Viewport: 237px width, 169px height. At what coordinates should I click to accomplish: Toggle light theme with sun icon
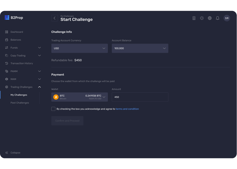pos(202,18)
